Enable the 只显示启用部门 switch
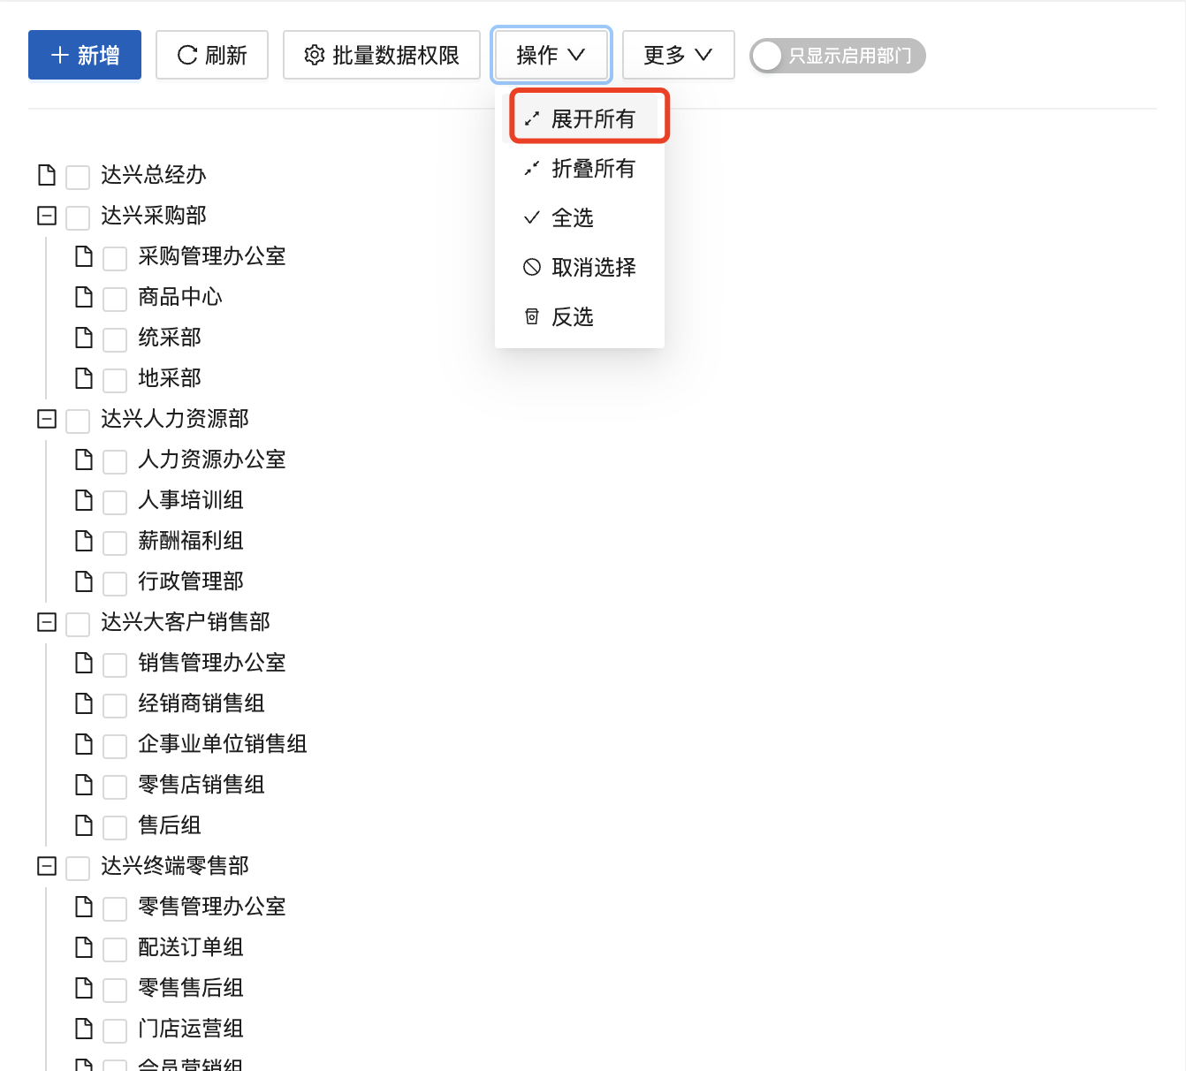The height and width of the screenshot is (1071, 1186). click(836, 56)
